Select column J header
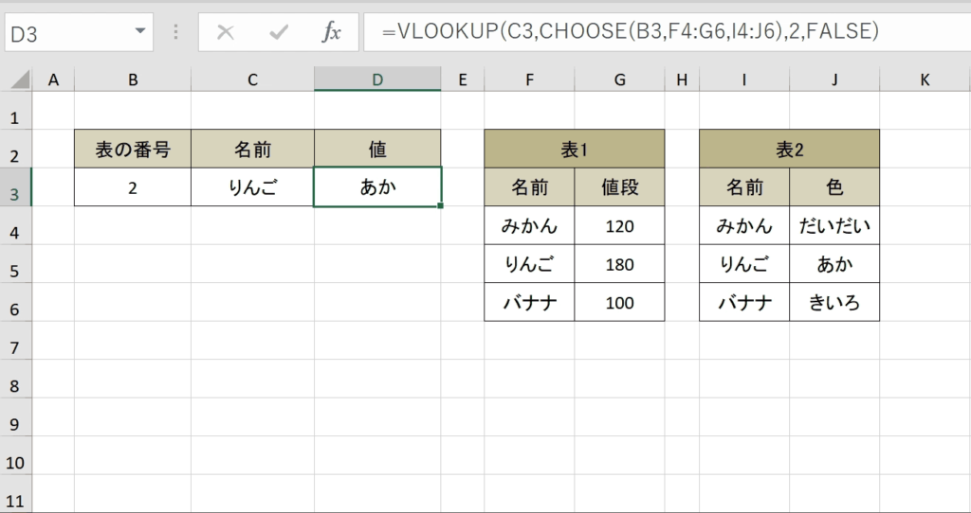The height and width of the screenshot is (513, 971). (x=834, y=80)
